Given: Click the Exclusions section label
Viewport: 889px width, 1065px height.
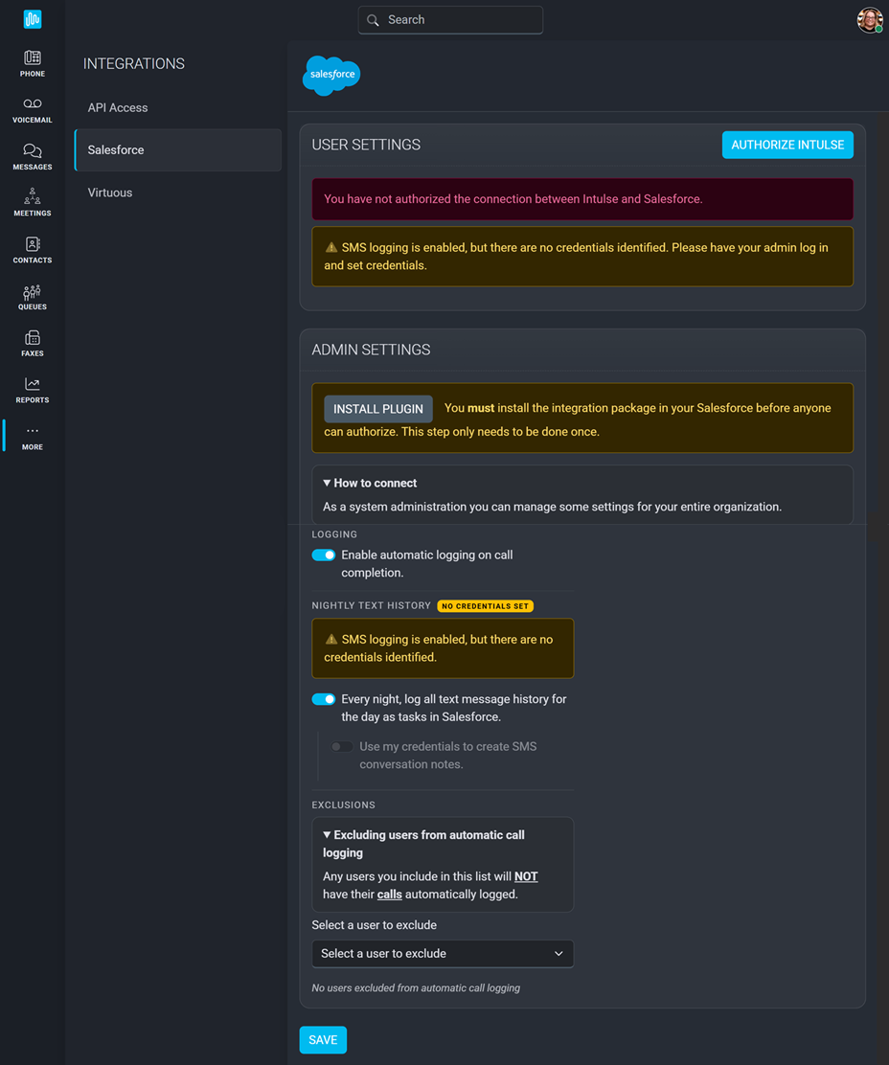Looking at the screenshot, I should [x=344, y=804].
